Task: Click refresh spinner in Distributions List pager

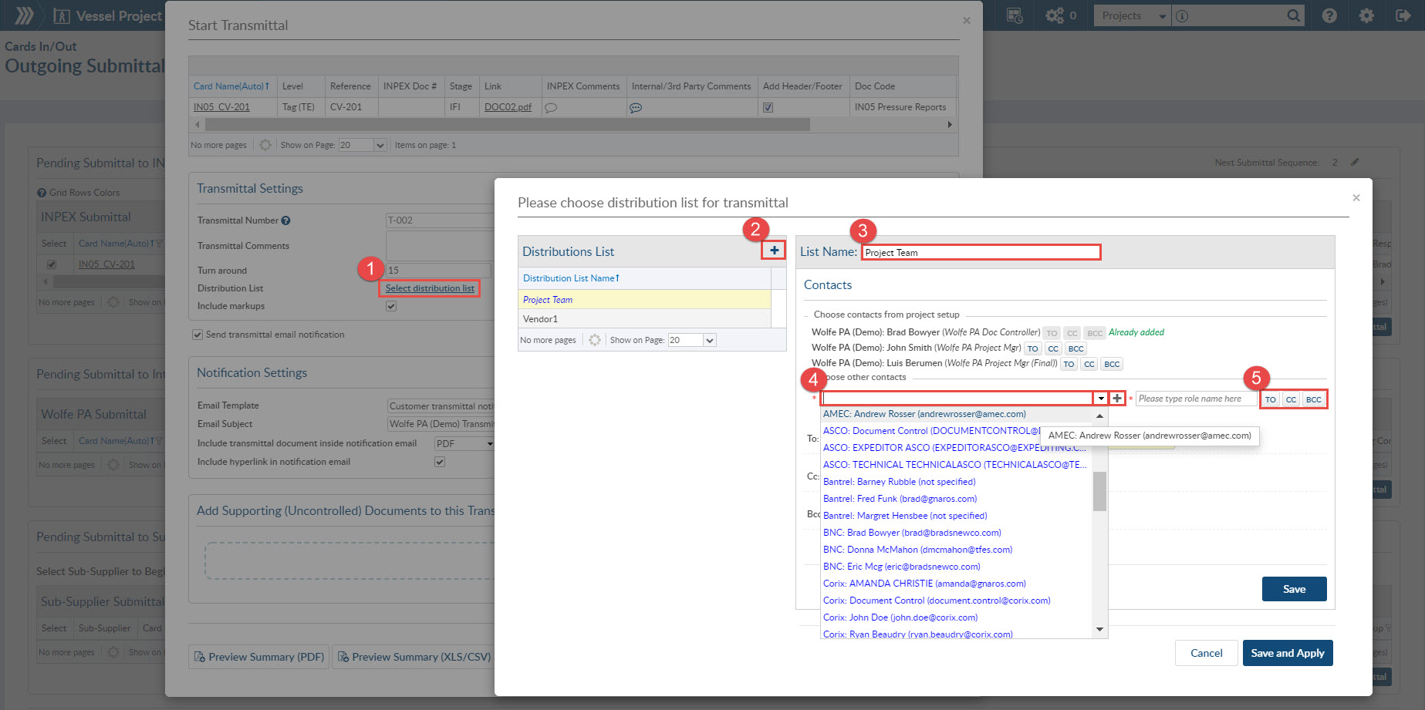Action: tap(594, 340)
